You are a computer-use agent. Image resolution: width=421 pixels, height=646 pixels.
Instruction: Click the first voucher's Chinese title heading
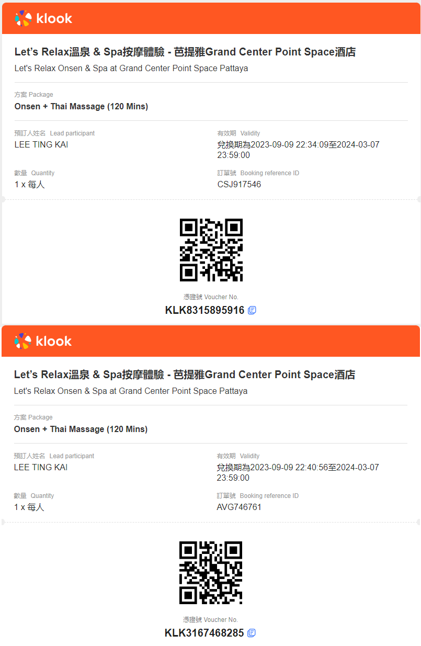pos(185,52)
